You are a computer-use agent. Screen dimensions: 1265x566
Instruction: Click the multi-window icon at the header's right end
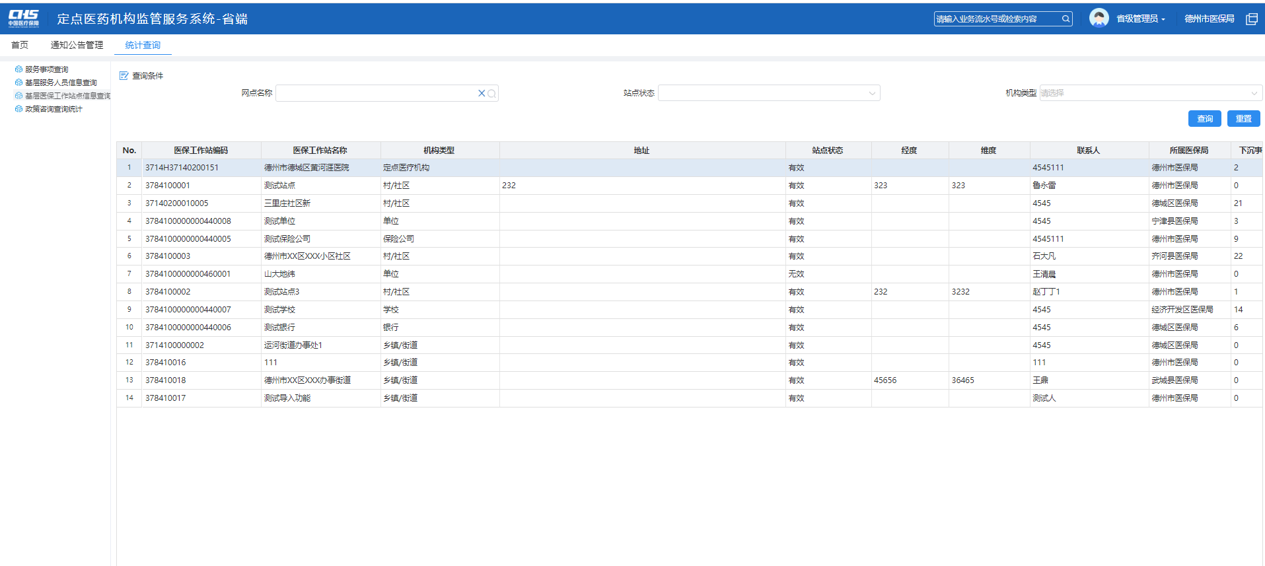(1251, 19)
